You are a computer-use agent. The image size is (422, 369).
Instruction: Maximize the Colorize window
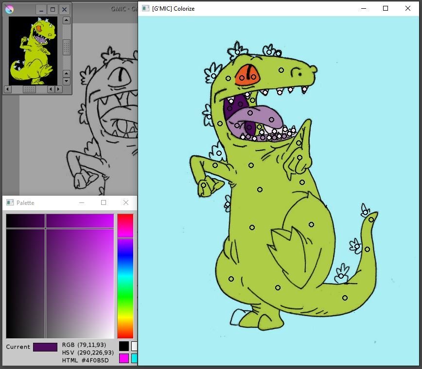(386, 8)
